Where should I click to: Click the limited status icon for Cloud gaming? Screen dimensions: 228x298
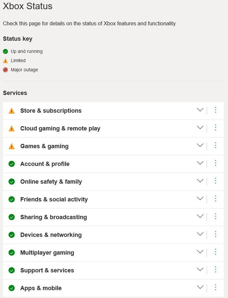click(11, 128)
